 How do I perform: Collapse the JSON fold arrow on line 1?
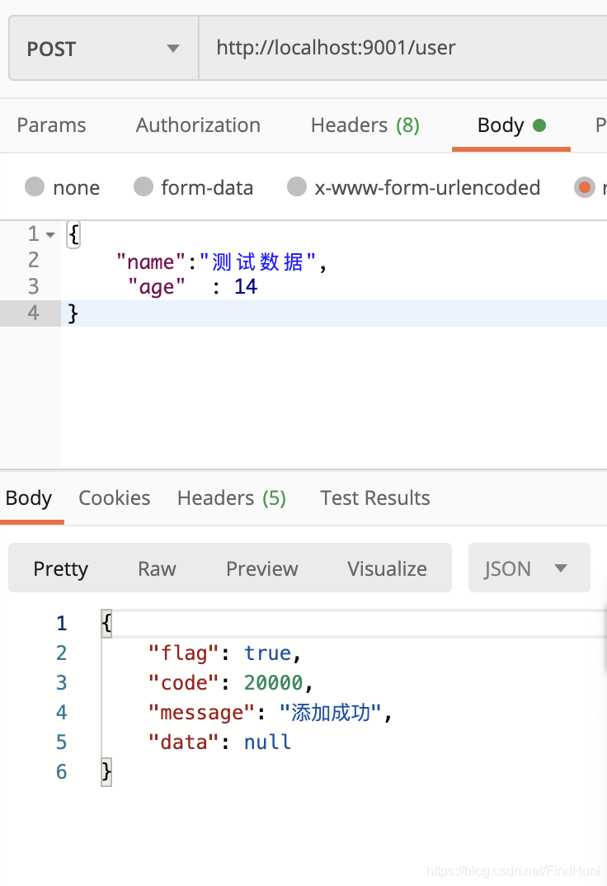coord(50,234)
